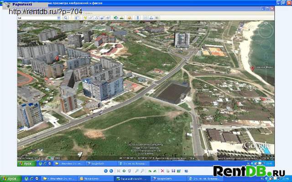Save a copy using the floppy icon
292x182 pixels.
coord(173,171)
